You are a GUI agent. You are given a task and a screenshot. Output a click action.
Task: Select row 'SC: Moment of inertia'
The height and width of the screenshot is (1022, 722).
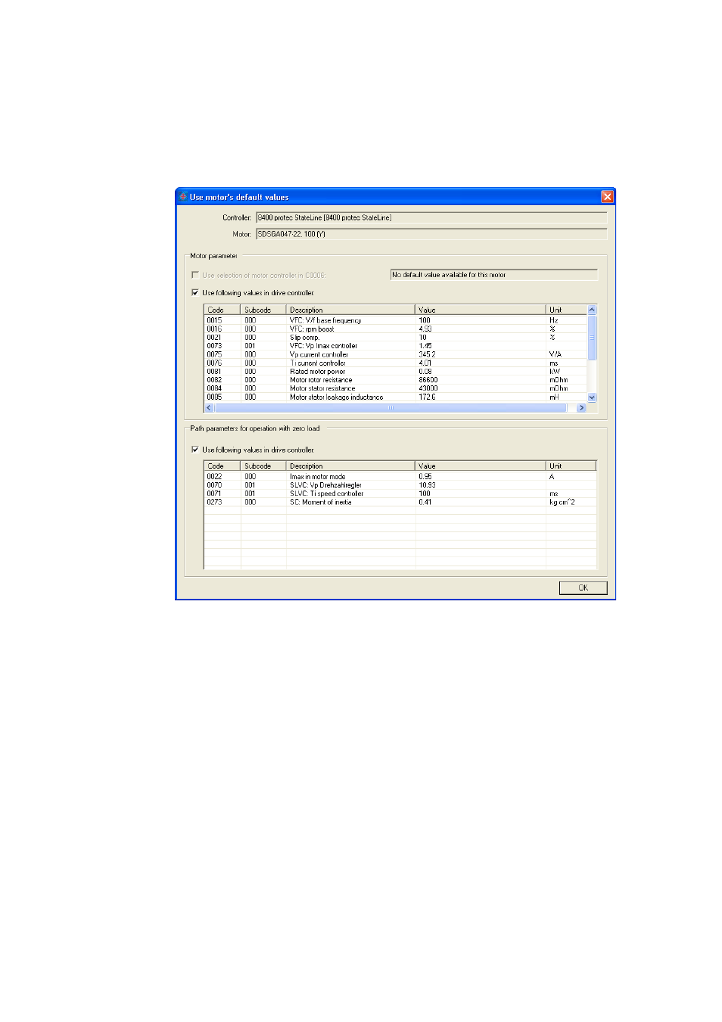tap(400, 503)
